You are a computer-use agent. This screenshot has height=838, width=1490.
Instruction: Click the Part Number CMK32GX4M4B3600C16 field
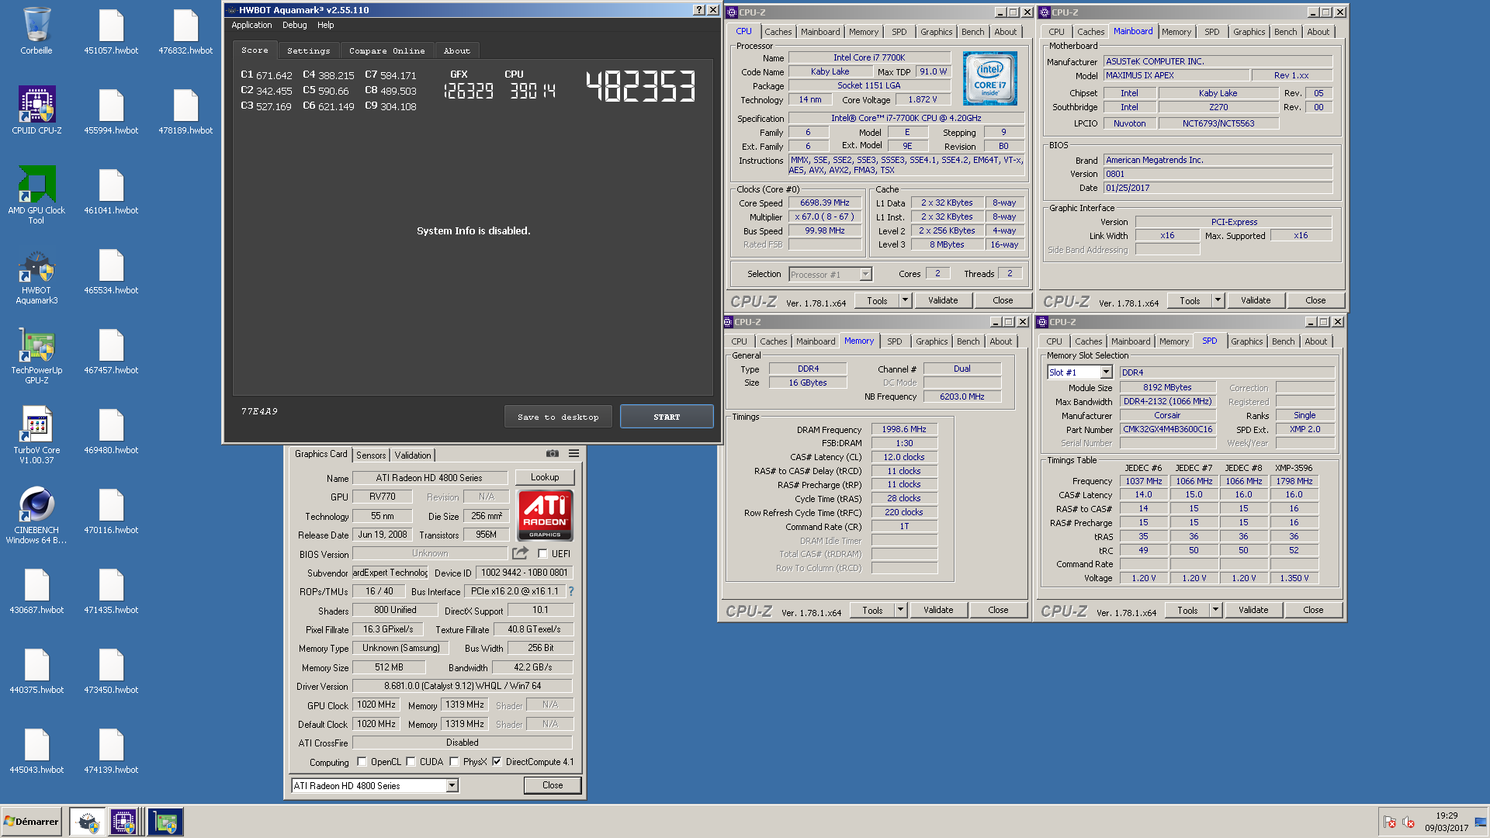[x=1167, y=429]
